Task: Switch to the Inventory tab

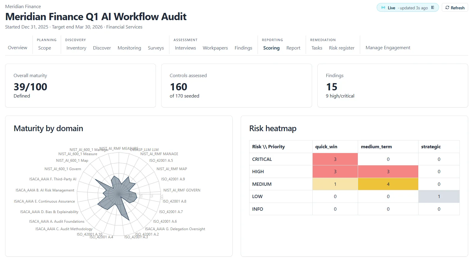Action: click(x=76, y=48)
